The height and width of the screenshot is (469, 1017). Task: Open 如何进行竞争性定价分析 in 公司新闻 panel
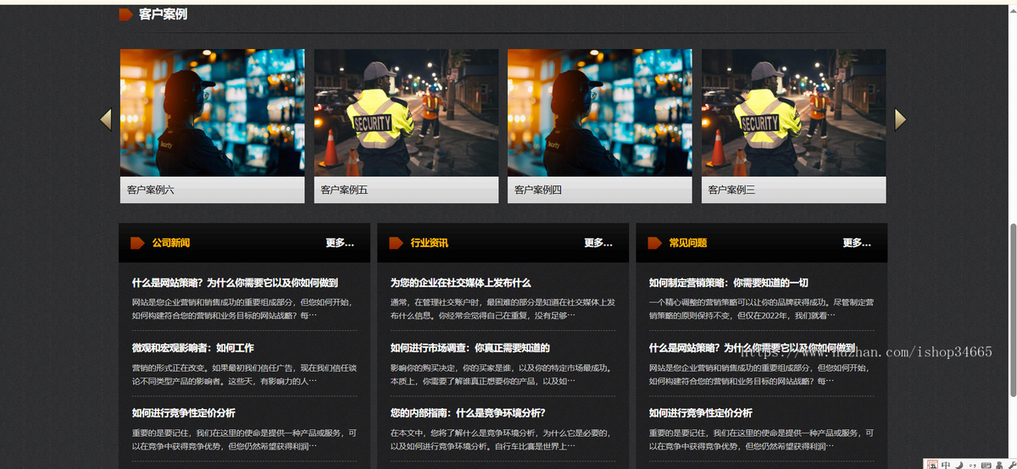coord(183,413)
